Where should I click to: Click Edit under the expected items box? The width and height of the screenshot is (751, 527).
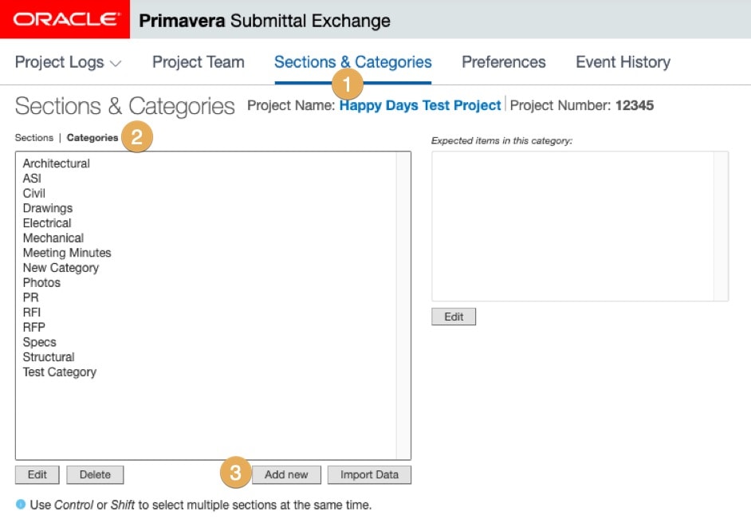coord(454,317)
